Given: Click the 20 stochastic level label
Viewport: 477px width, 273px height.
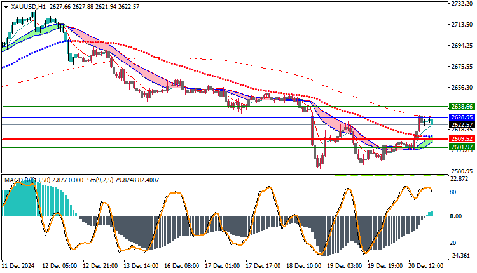Looking at the screenshot, I should (453, 243).
